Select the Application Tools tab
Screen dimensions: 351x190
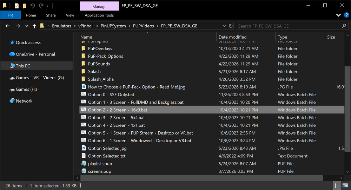pyautogui.click(x=99, y=15)
